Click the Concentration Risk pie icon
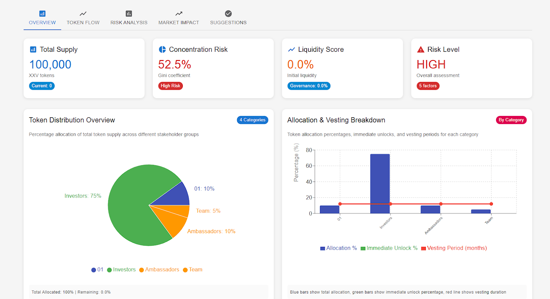Image resolution: width=550 pixels, height=299 pixels. (162, 49)
